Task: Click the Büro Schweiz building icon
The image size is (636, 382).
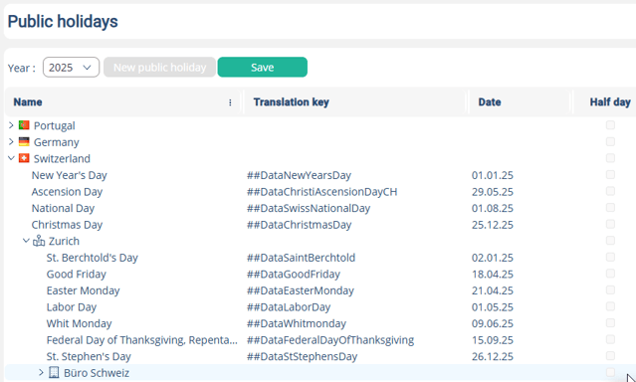Action: 54,372
